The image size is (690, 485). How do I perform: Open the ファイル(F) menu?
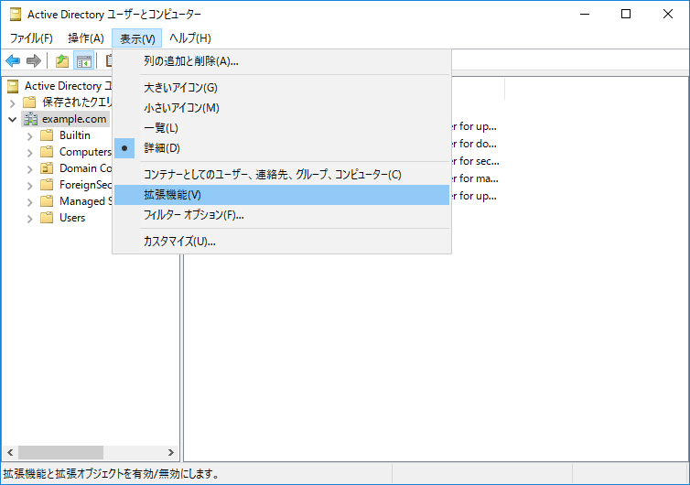click(31, 38)
